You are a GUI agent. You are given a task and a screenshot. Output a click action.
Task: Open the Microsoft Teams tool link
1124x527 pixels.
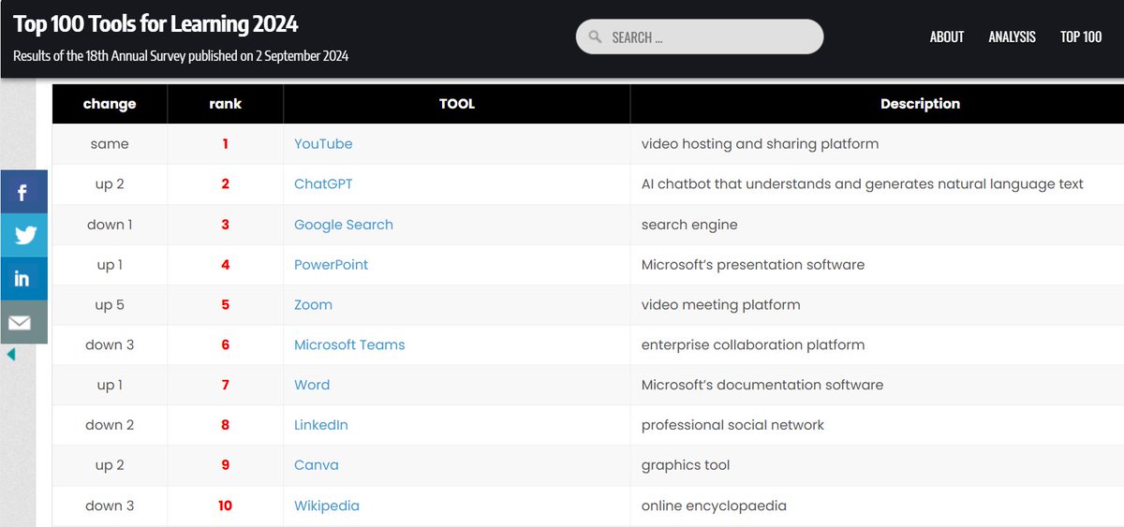coord(349,345)
